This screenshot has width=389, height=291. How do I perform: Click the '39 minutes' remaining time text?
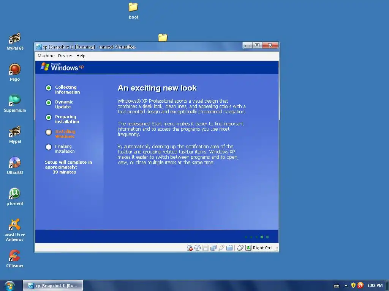(x=64, y=172)
